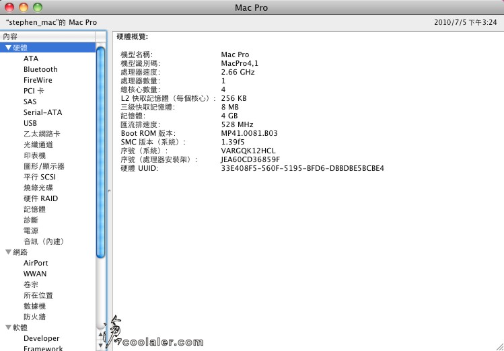This screenshot has height=351, width=504.
Task: Close the window with red button
Action: 9,7
